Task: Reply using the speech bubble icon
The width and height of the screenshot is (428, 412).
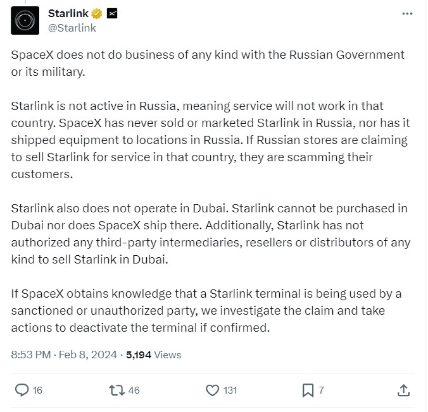Action: click(22, 390)
